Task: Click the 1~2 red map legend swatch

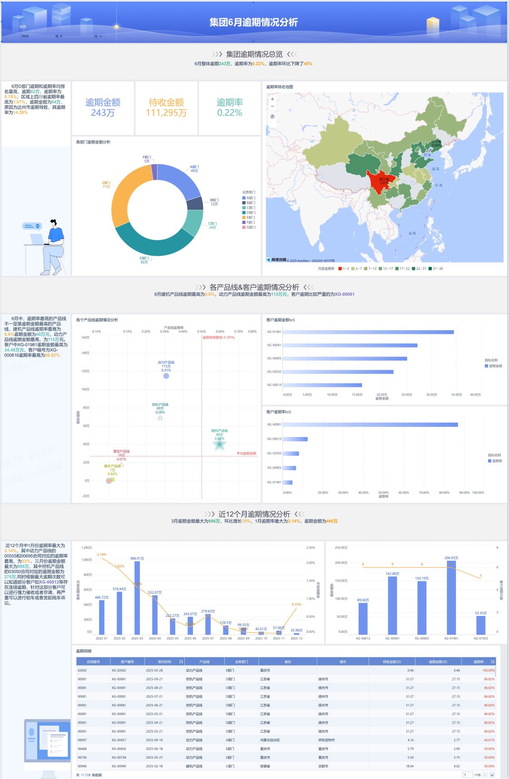Action: 340,268
